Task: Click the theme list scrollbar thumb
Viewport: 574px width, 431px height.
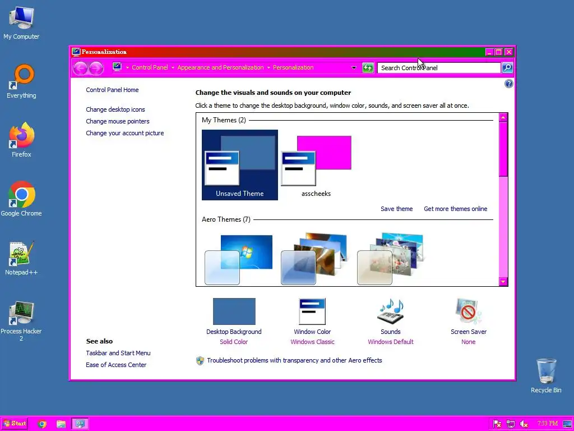Action: tap(503, 149)
